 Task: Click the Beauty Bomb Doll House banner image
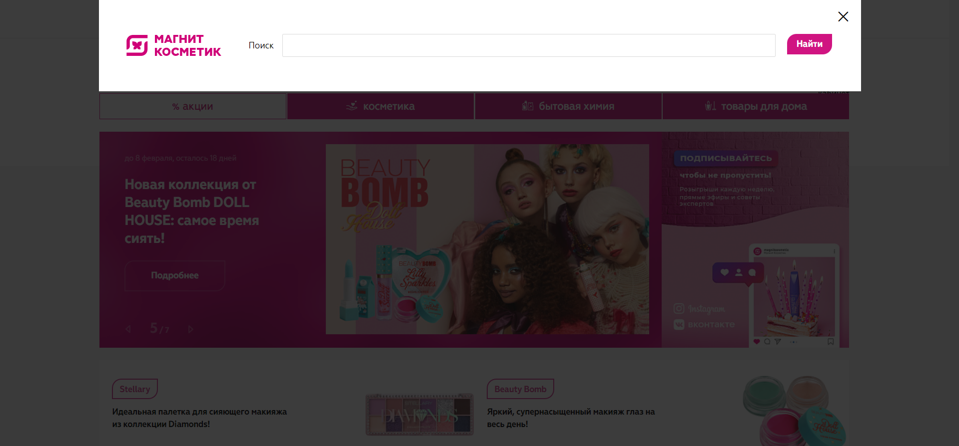click(487, 239)
